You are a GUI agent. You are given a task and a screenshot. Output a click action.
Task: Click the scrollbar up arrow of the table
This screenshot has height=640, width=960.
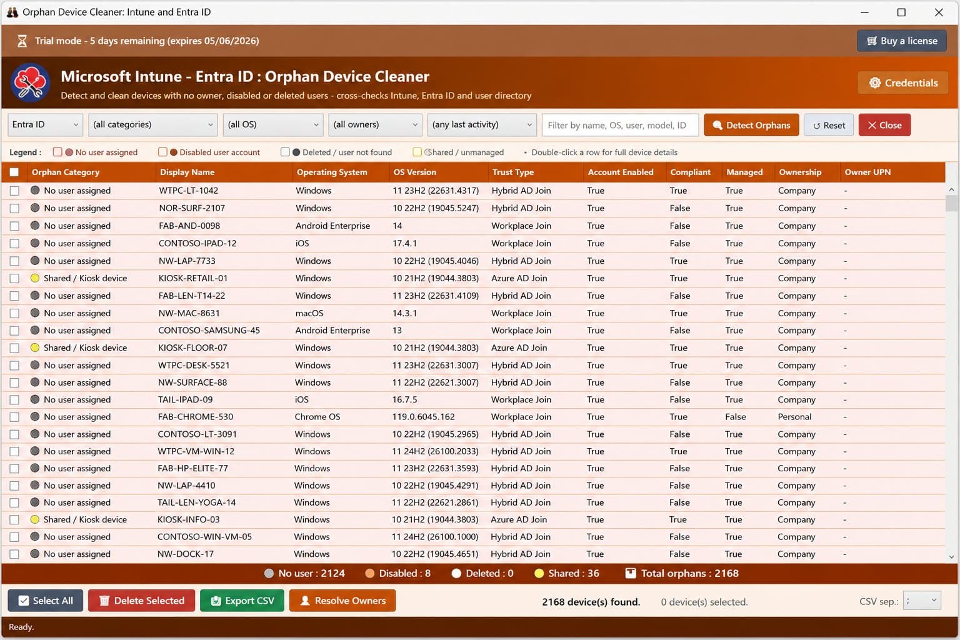pos(951,189)
